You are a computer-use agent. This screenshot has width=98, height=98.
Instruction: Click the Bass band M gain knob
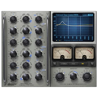tap(13, 65)
